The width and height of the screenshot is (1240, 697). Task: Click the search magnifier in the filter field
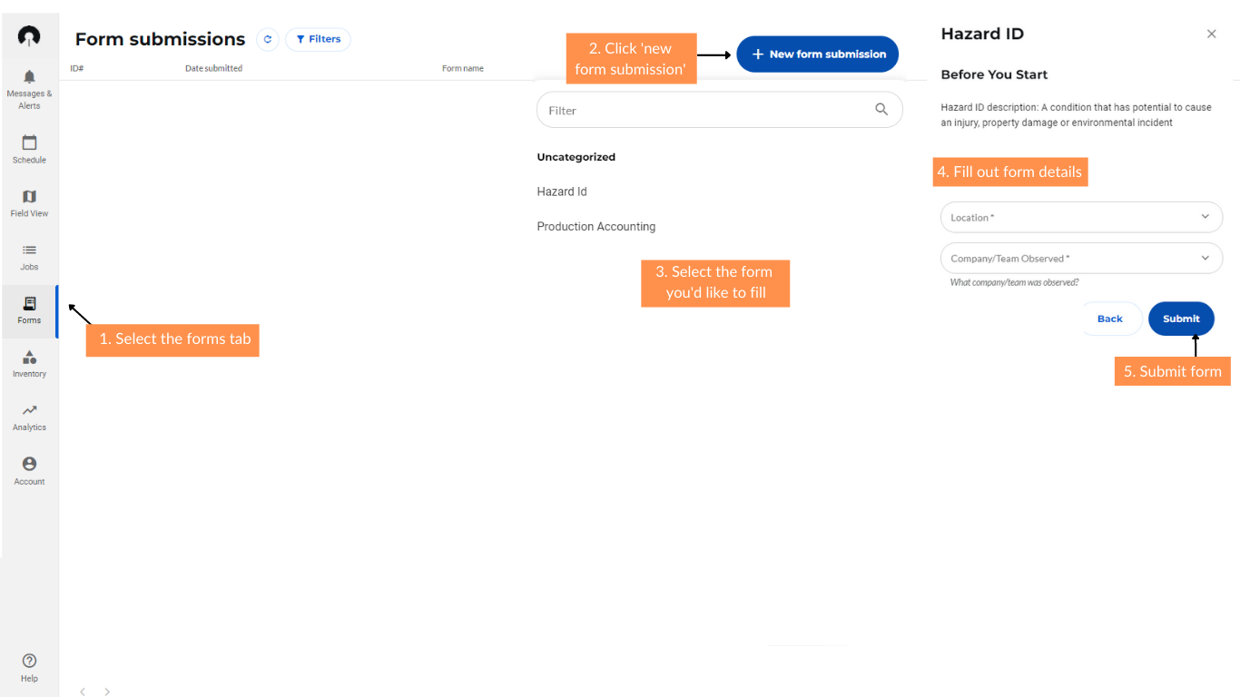881,109
